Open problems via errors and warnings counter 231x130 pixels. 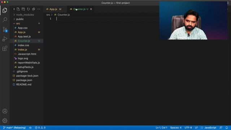40,127
